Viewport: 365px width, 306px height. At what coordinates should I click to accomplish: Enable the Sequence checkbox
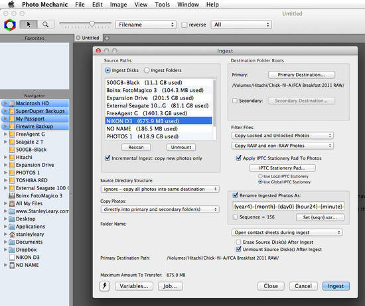pyautogui.click(x=235, y=217)
